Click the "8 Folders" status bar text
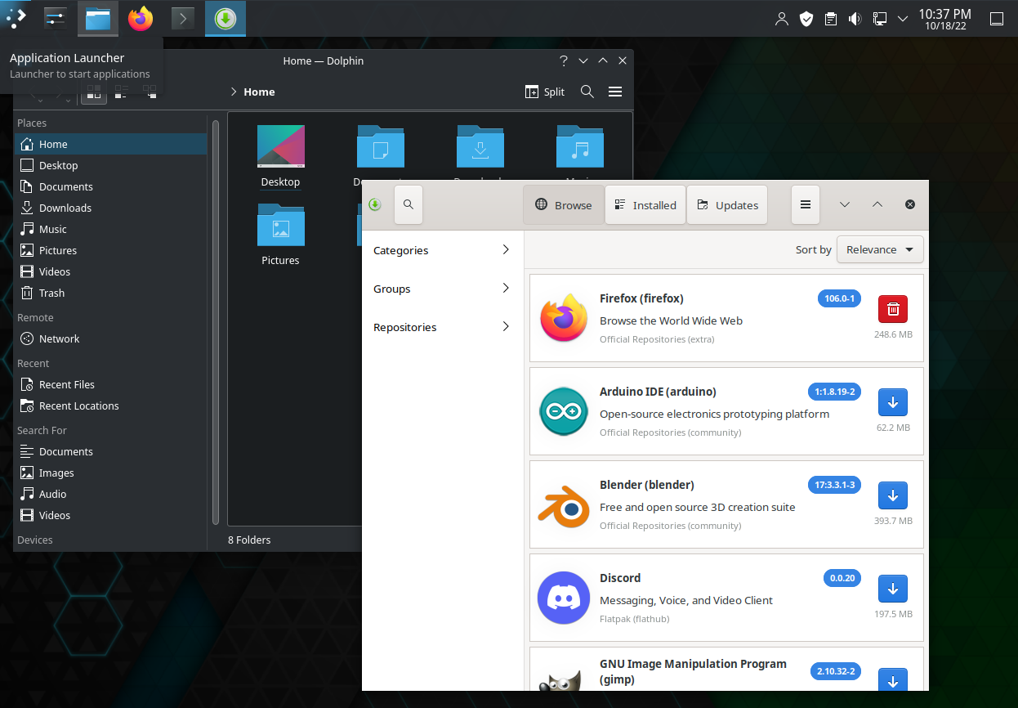This screenshot has width=1018, height=708. [249, 540]
